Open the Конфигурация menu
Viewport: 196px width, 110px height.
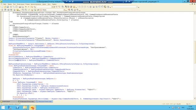[21, 4]
